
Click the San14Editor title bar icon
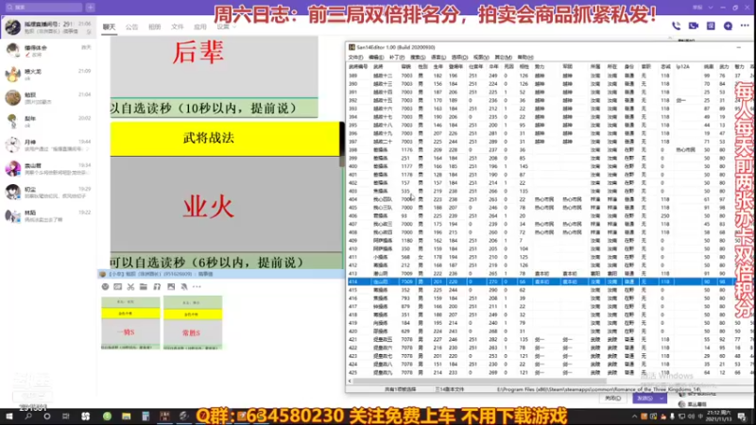[x=352, y=47]
